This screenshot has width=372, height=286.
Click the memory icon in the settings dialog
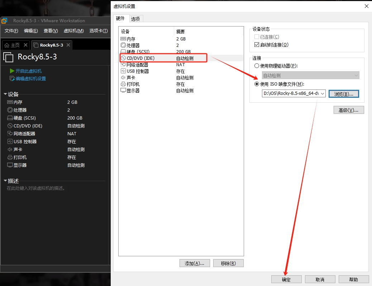[x=123, y=39]
